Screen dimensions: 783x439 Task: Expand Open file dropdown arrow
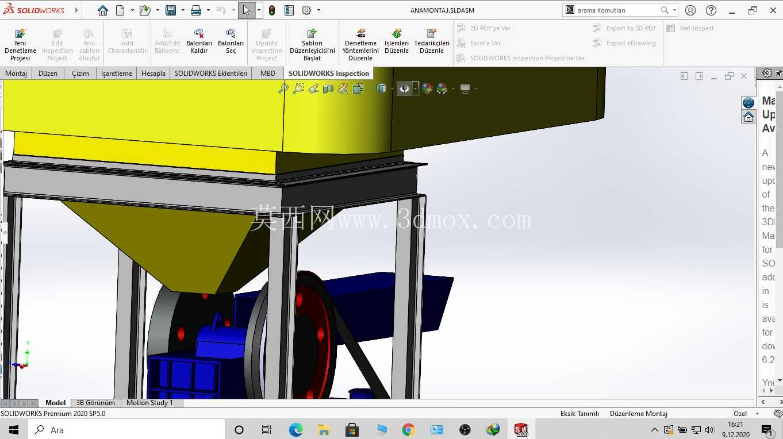(158, 10)
